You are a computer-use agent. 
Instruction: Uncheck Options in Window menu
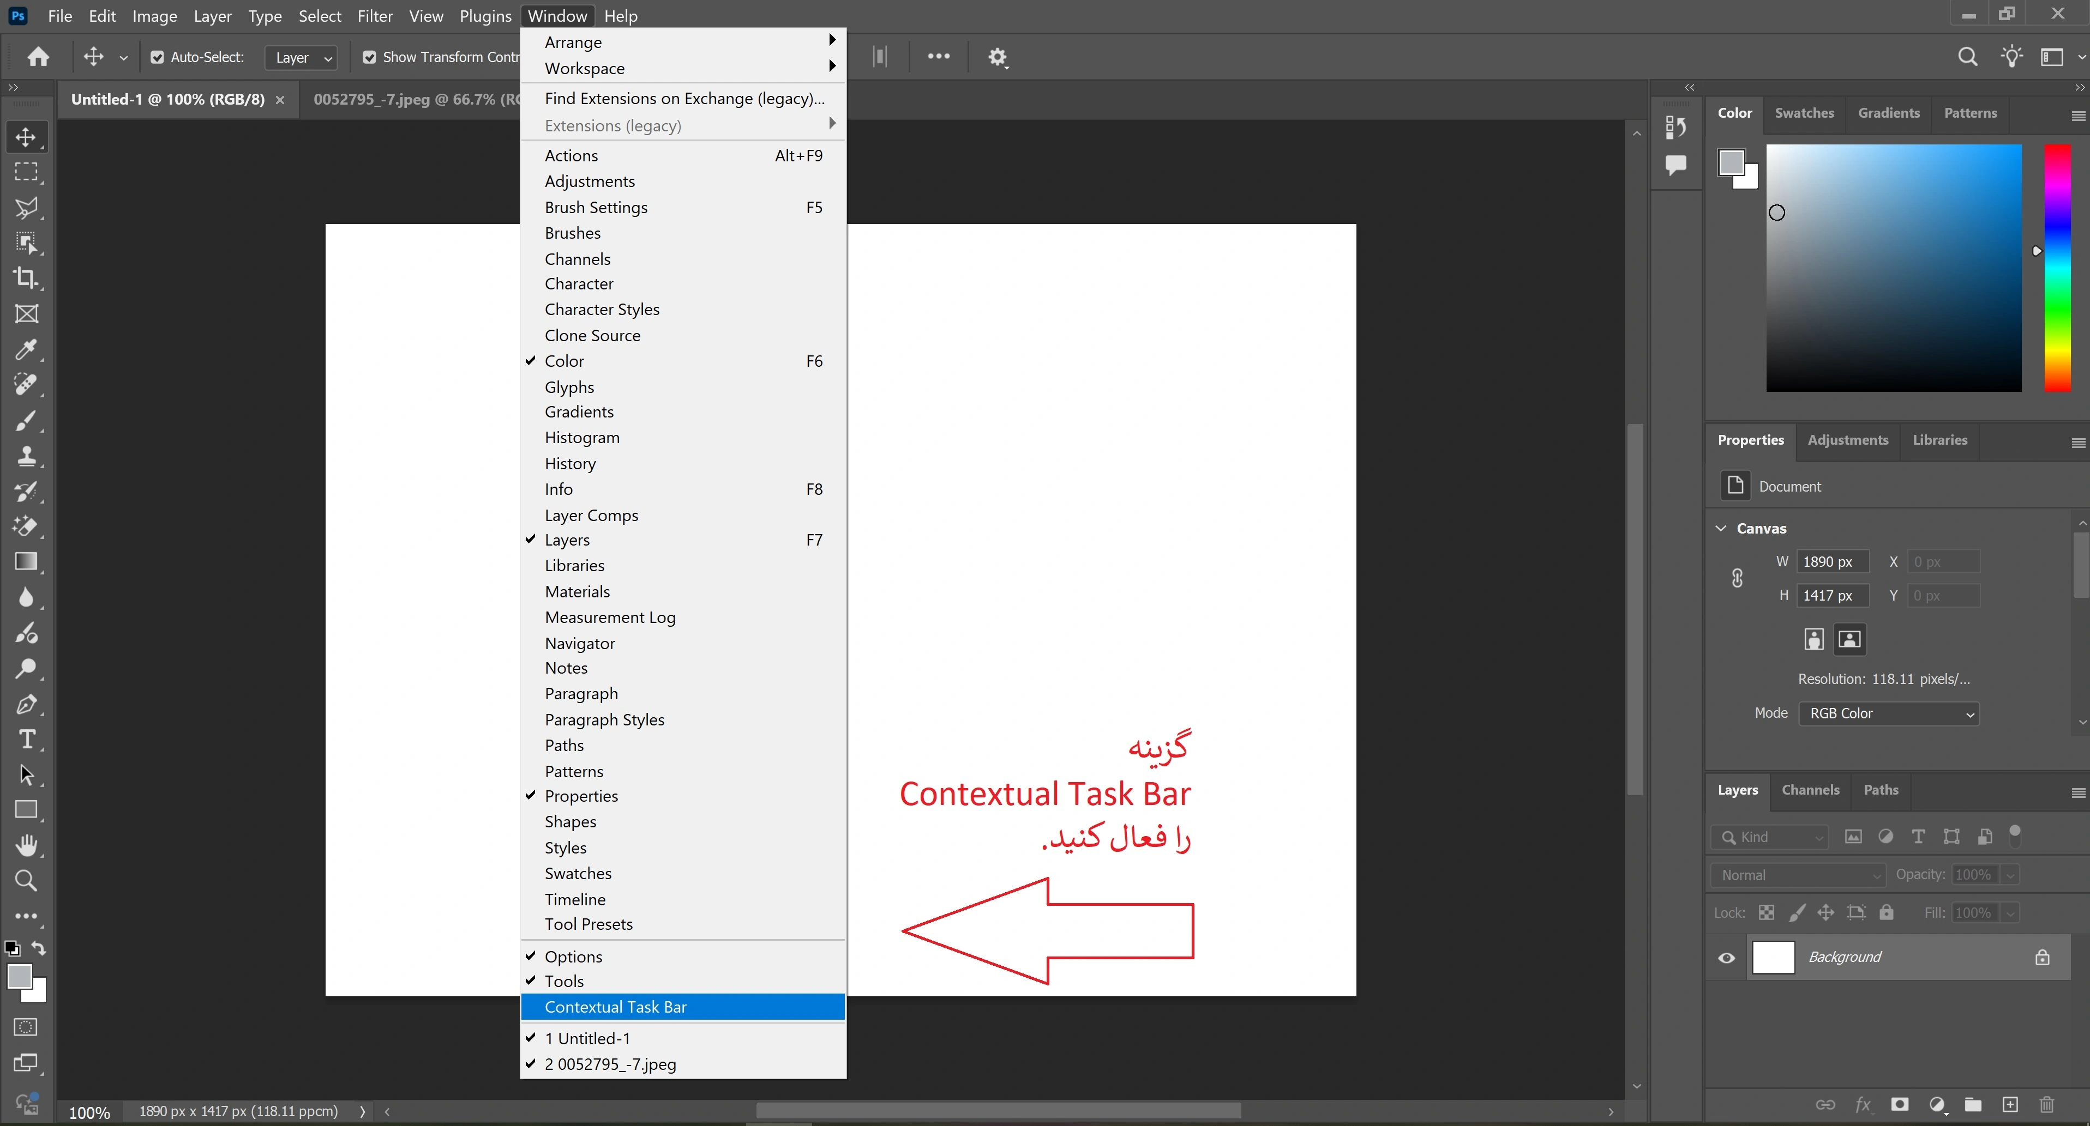pyautogui.click(x=683, y=957)
